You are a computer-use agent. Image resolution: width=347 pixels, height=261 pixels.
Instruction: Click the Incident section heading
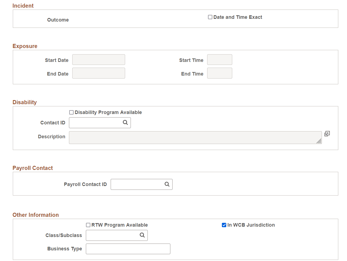coord(23,5)
